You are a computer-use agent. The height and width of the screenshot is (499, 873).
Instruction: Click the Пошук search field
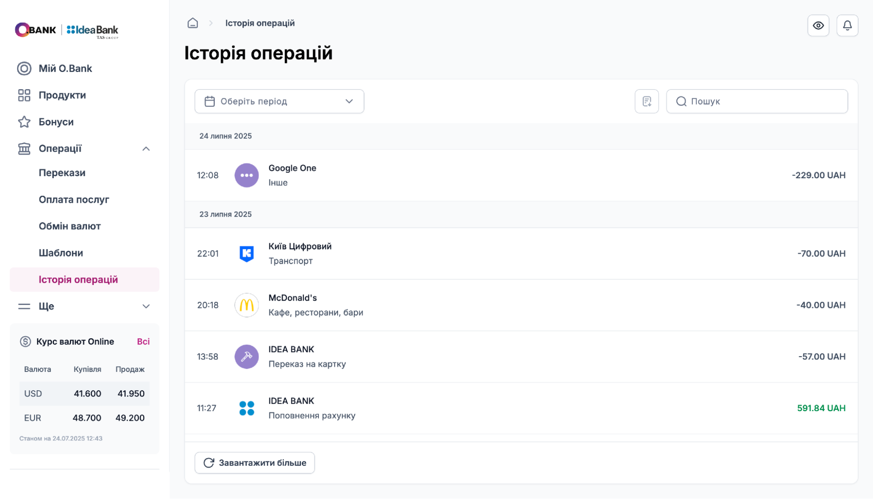coord(757,101)
